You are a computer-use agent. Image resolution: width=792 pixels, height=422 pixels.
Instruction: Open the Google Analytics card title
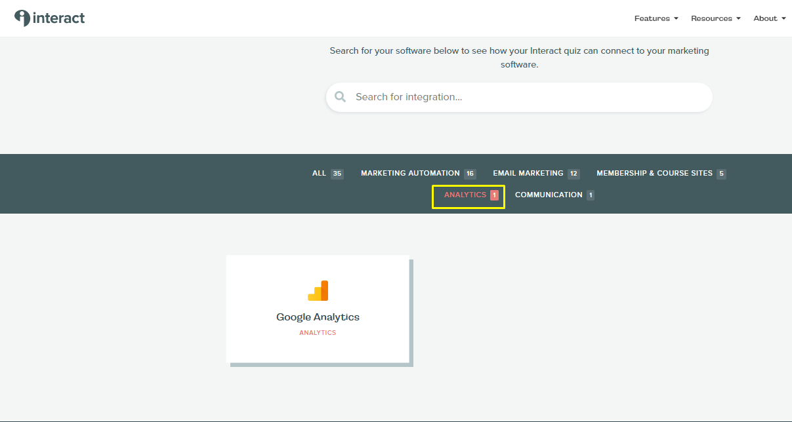318,317
